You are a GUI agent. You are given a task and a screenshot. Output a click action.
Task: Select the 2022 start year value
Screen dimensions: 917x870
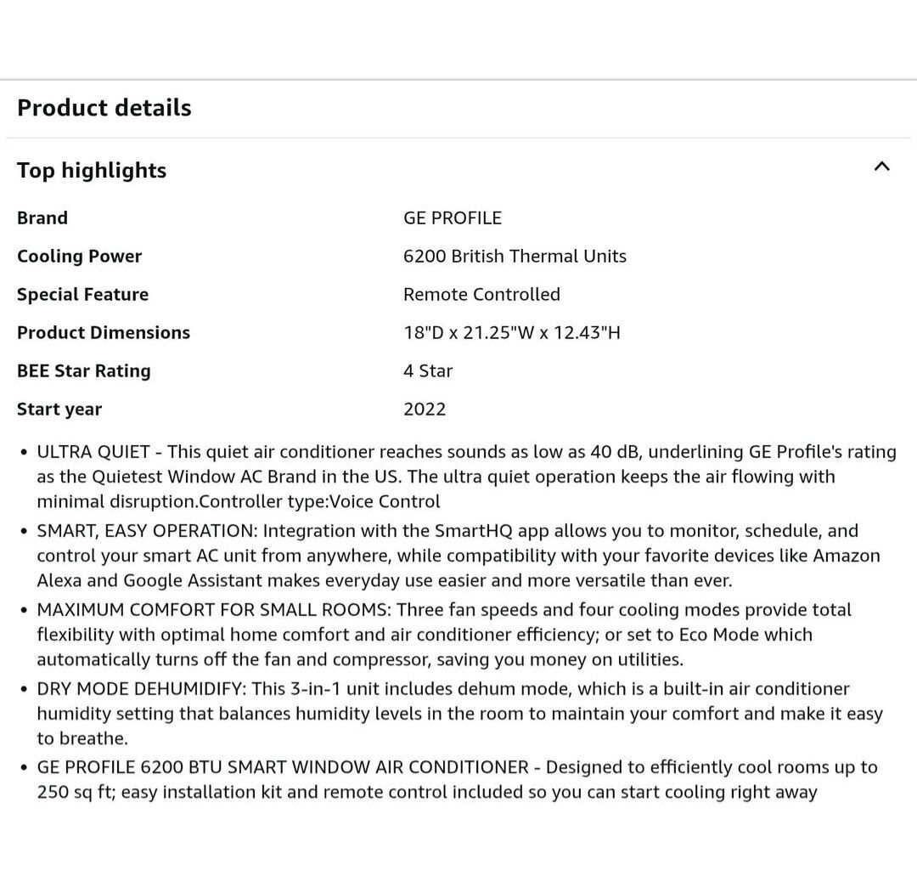pos(425,410)
